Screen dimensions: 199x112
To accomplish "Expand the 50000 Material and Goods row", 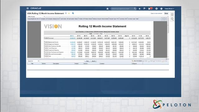I will tap(44, 42).
